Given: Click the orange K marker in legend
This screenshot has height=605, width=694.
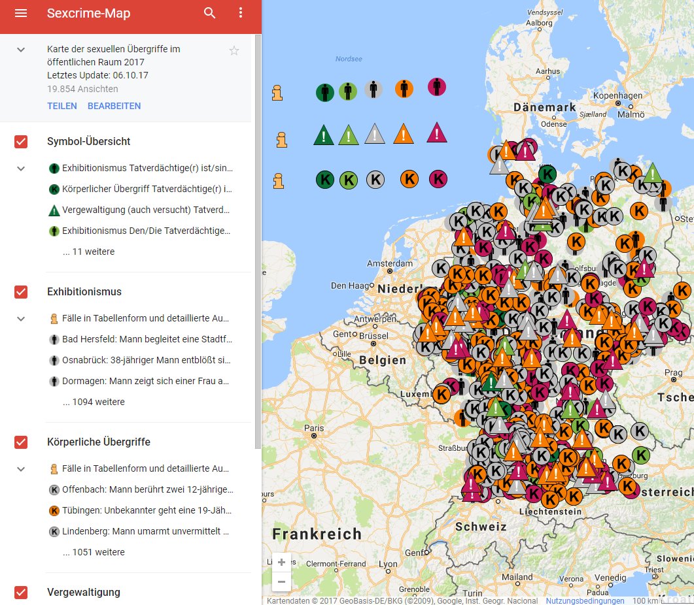Looking at the screenshot, I should [x=409, y=179].
